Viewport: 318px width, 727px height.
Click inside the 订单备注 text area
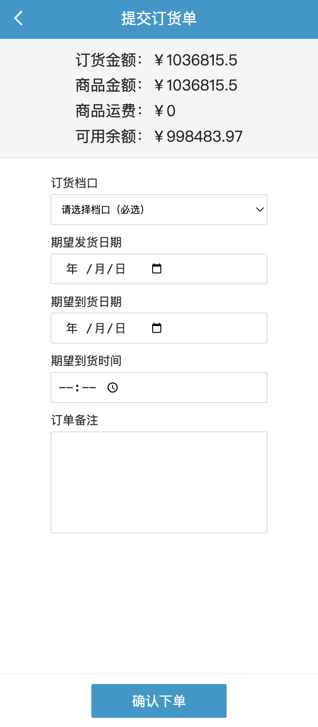[159, 482]
